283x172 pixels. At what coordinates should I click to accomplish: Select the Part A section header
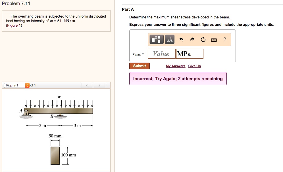tap(128, 9)
